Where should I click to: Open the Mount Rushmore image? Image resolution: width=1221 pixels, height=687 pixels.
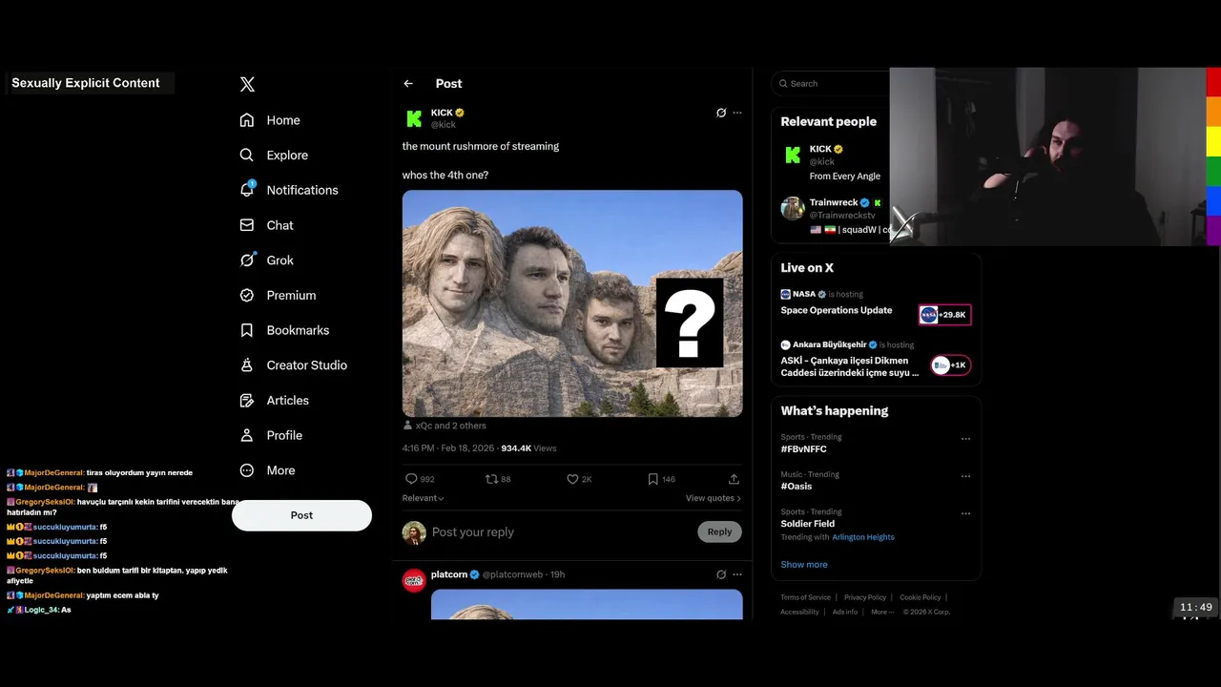click(572, 303)
